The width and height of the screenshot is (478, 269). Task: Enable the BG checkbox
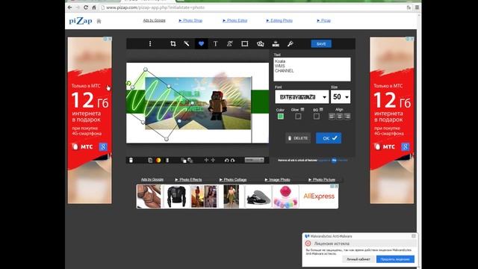click(x=317, y=117)
